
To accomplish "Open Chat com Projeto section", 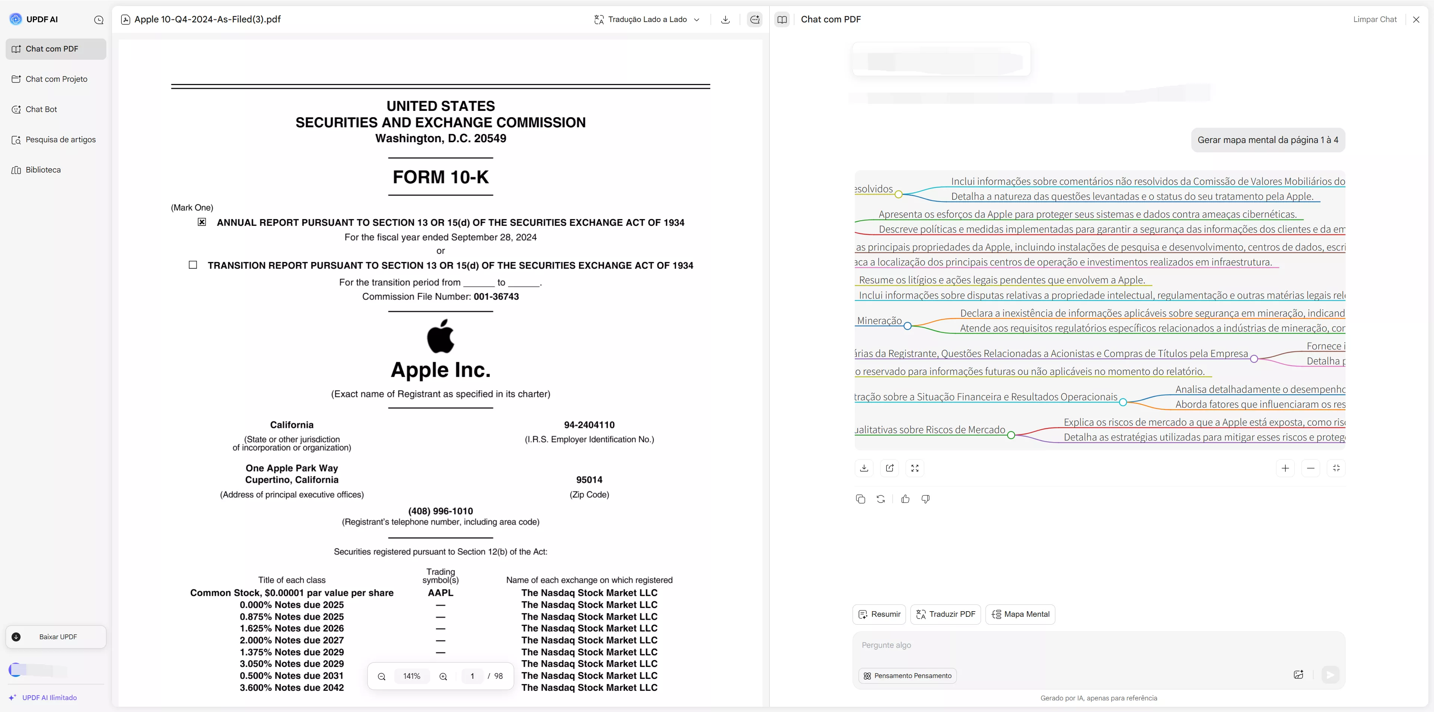I will pos(56,79).
